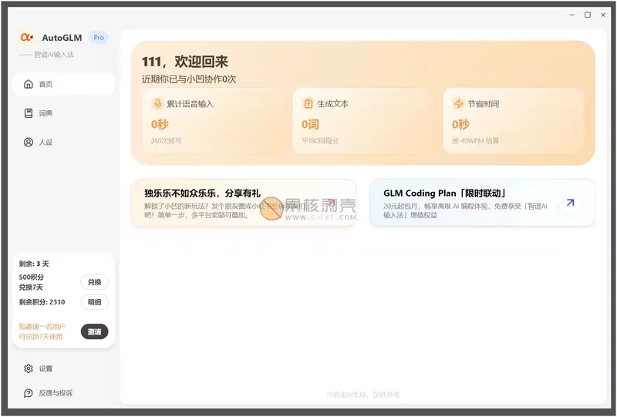Click the clipboard icon on 生成文本 card

click(308, 103)
